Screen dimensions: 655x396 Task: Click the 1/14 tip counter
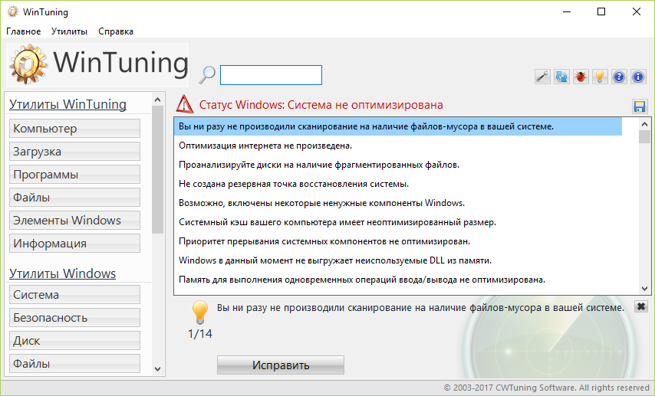click(x=200, y=334)
